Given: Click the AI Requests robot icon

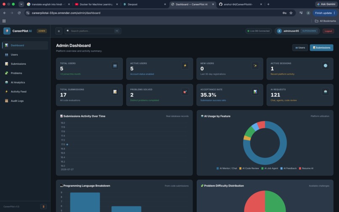Looking at the screenshot, I should point(326,92).
